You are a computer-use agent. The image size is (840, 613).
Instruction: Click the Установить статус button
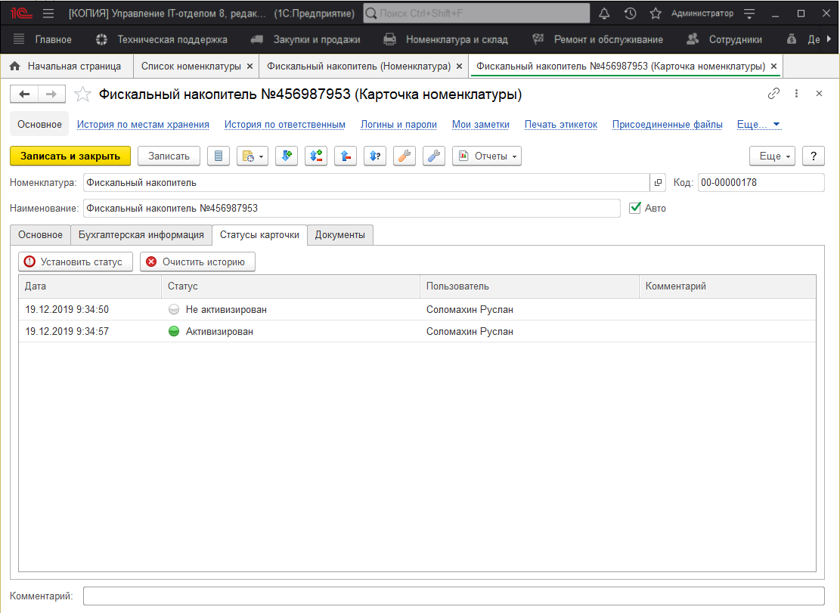point(76,262)
